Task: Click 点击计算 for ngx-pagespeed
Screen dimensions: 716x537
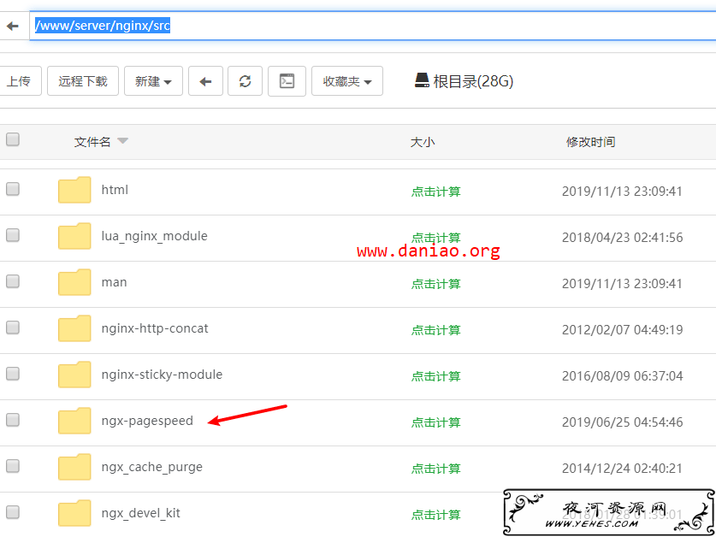Action: 435,422
